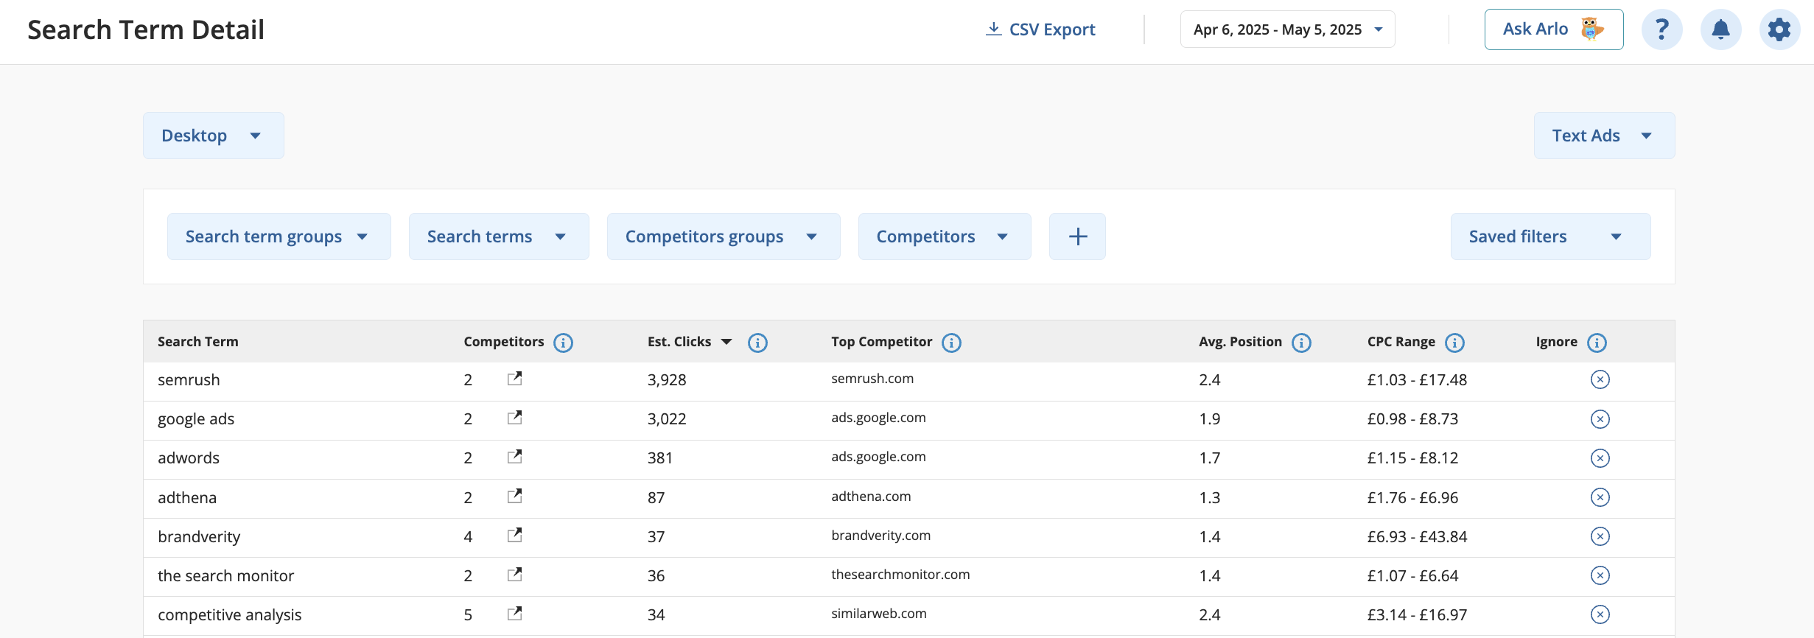
Task: Click the Search Term column header
Action: 197,342
